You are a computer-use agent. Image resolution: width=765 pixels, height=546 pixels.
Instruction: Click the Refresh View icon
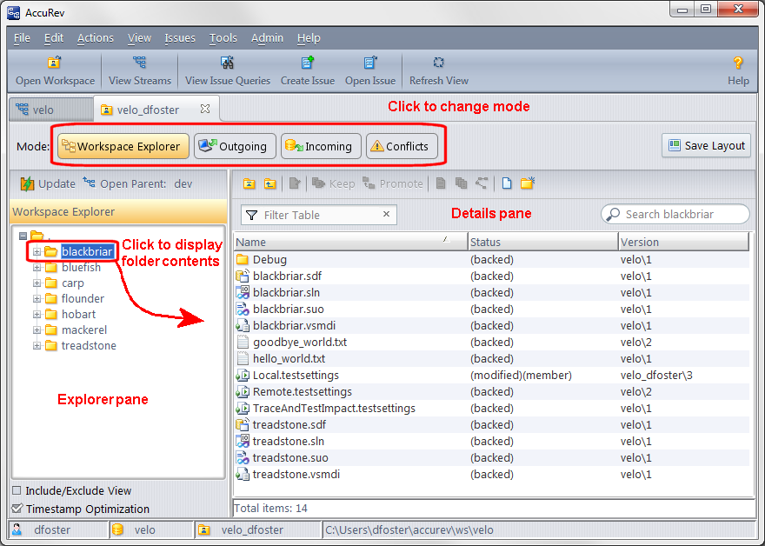[x=439, y=63]
